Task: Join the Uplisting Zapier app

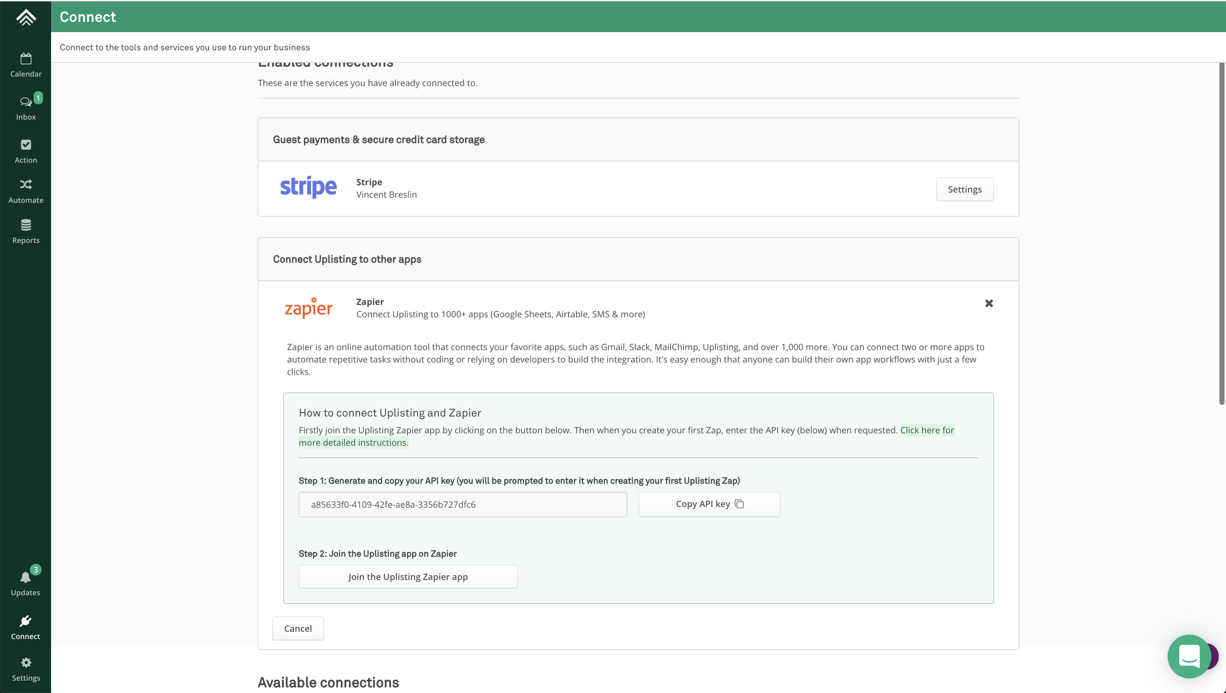Action: coord(408,577)
